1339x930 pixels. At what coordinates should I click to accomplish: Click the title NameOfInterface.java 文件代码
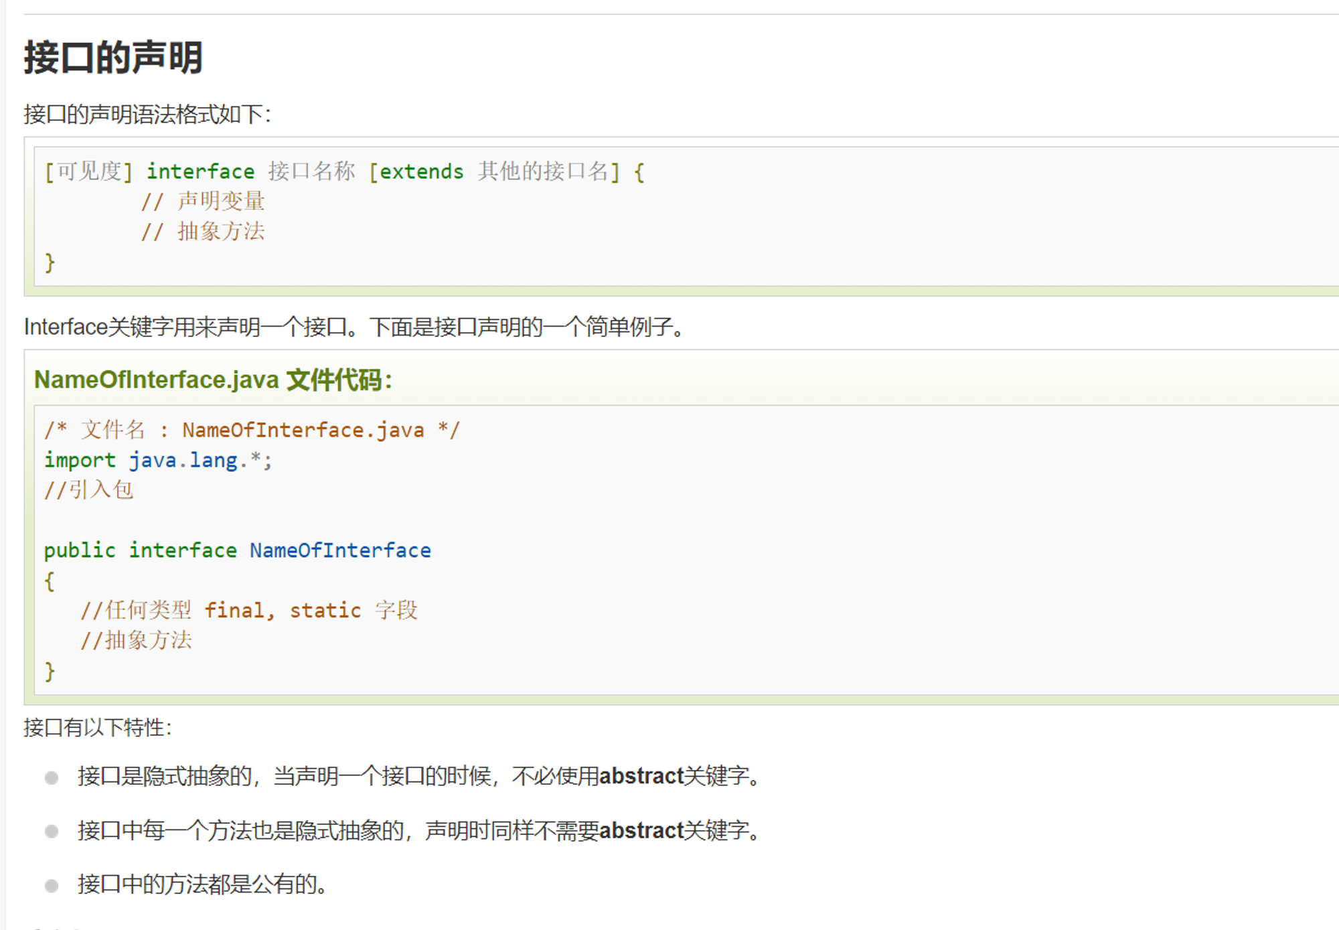coord(213,380)
